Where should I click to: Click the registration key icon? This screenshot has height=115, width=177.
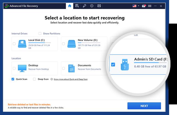point(85,6)
